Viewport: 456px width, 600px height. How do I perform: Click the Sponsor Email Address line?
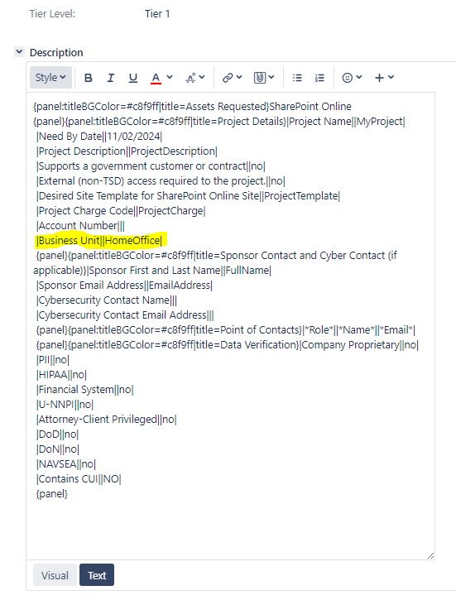click(124, 286)
